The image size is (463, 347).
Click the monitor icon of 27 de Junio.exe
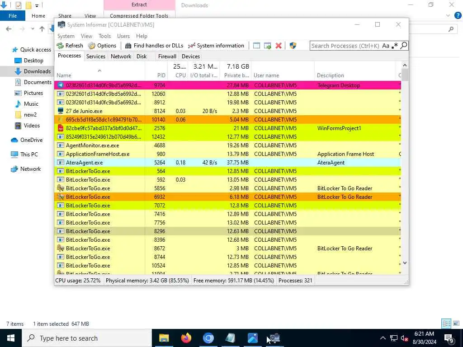point(61,111)
